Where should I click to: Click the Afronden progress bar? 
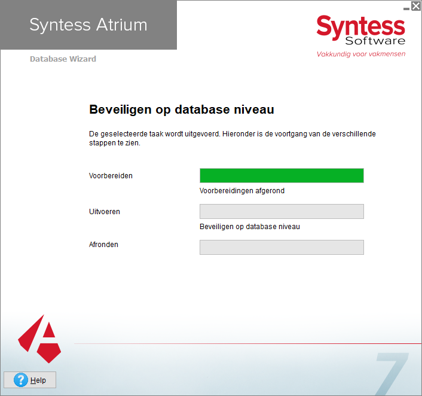pos(282,247)
